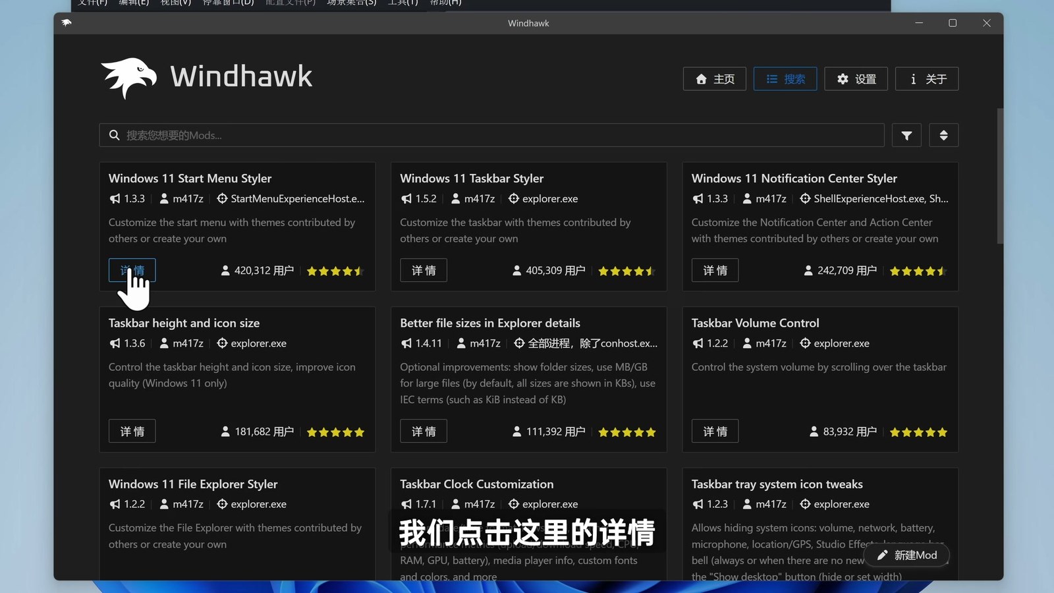
Task: Click the Taskbar Clock Customization title
Action: 477,484
